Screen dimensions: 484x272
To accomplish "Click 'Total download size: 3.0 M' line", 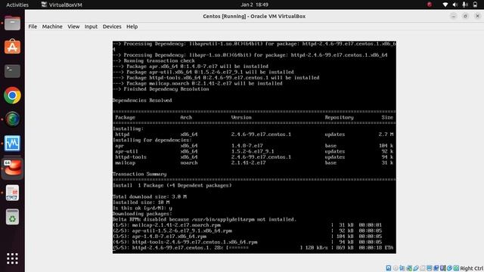I will pyautogui.click(x=150, y=196).
